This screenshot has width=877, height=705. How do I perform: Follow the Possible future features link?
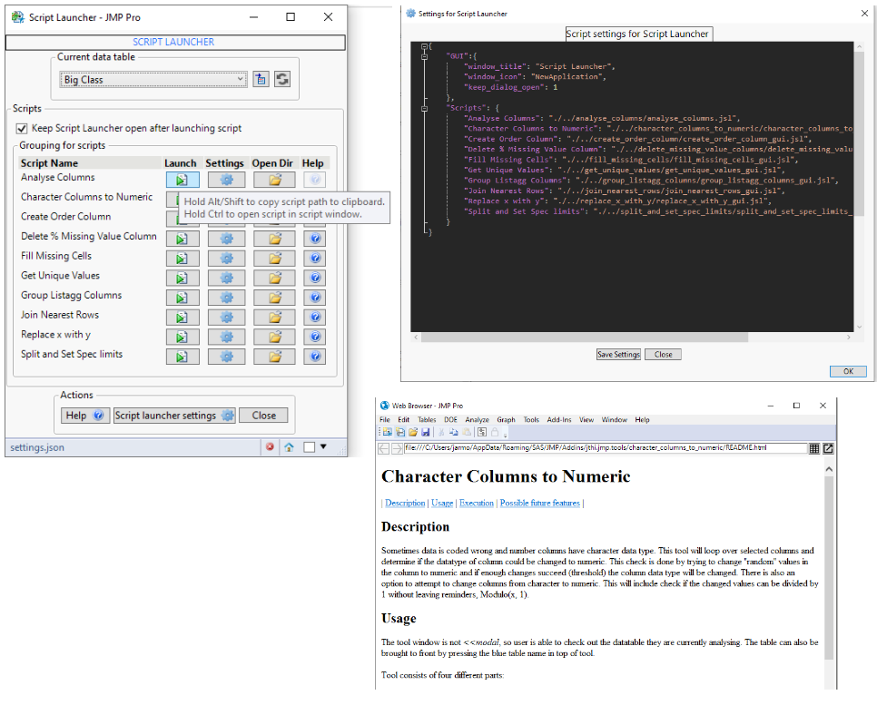tap(539, 503)
